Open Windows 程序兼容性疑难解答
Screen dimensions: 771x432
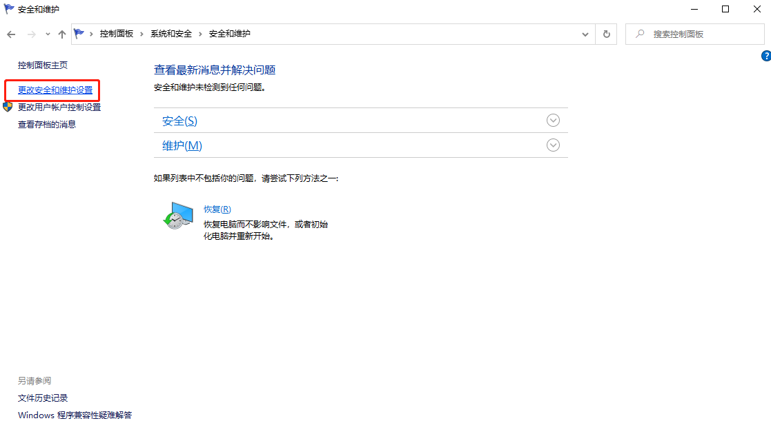(x=75, y=415)
